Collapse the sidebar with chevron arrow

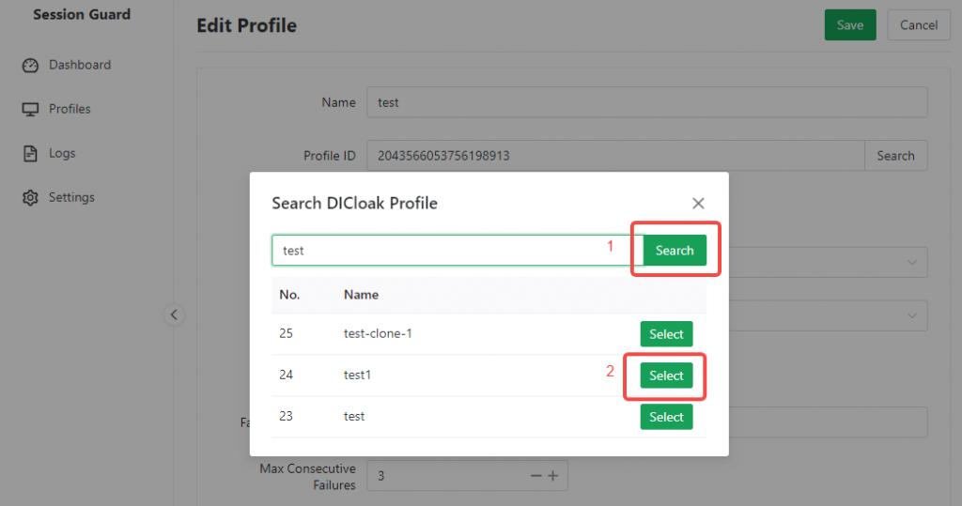pyautogui.click(x=174, y=315)
